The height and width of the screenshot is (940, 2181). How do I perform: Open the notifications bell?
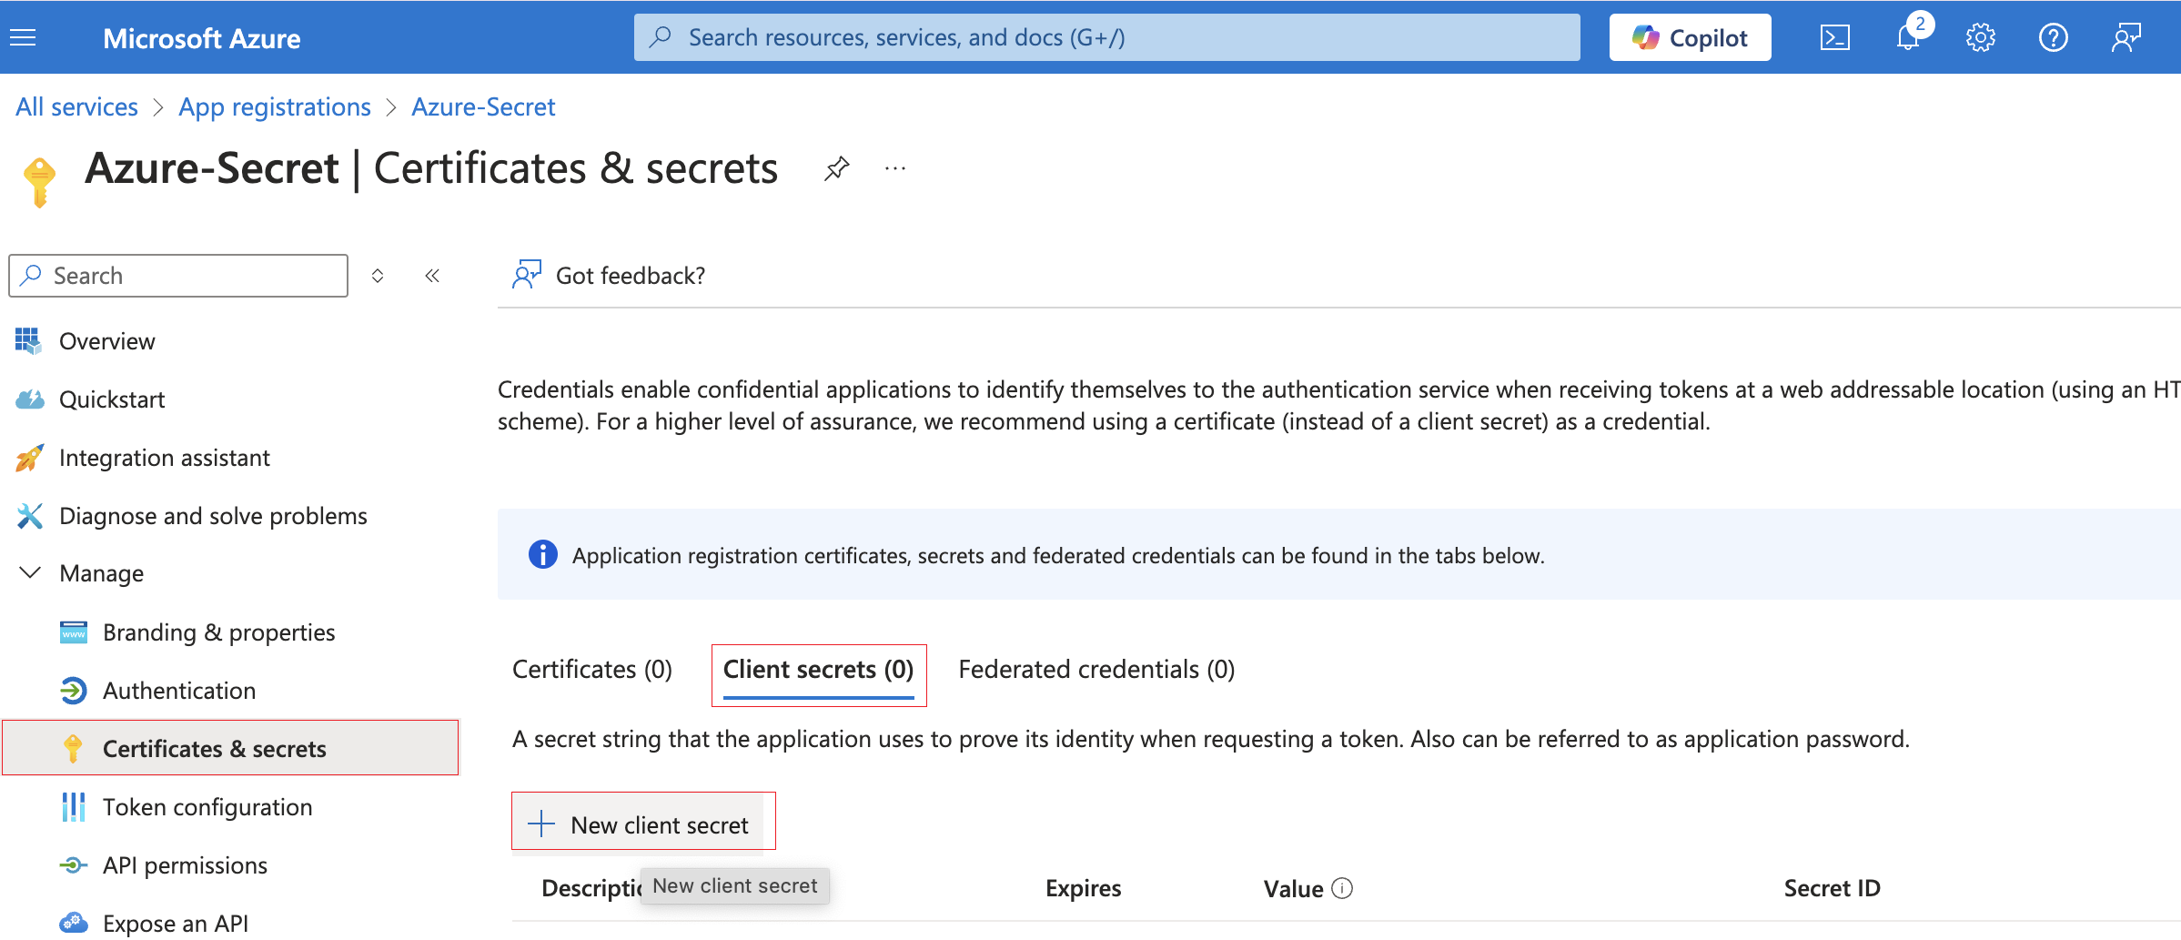point(1908,37)
